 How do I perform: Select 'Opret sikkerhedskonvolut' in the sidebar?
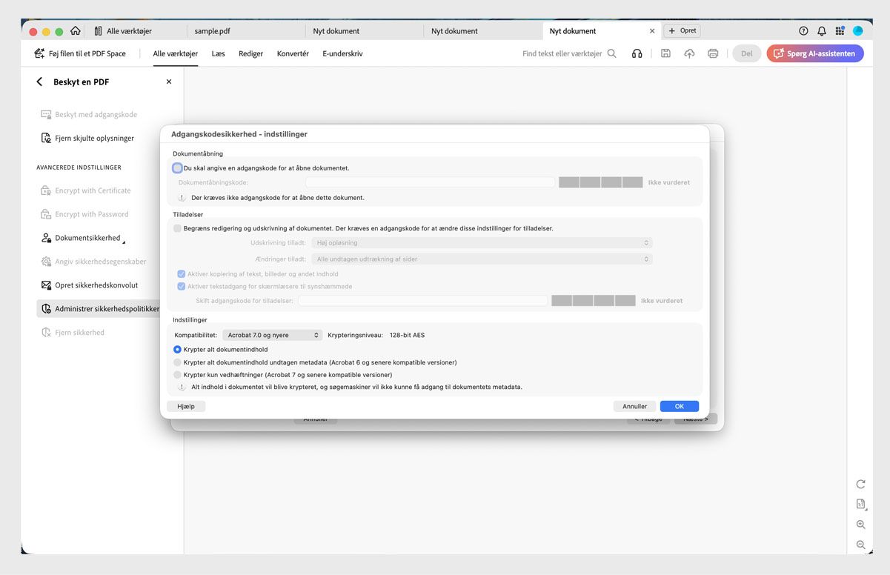click(x=96, y=285)
